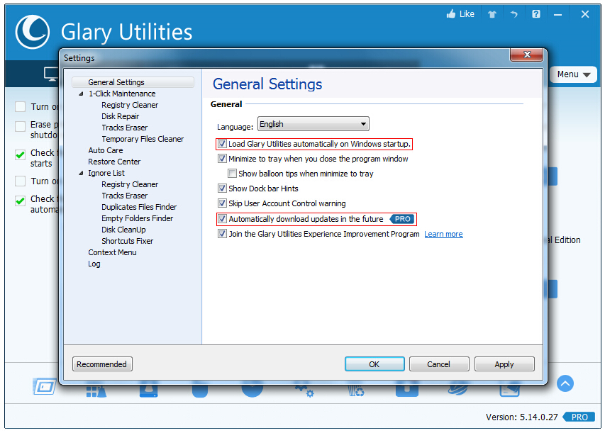This screenshot has width=605, height=433.
Task: Select Tracks Eraser under 1-Click Maintenance
Action: tap(124, 128)
